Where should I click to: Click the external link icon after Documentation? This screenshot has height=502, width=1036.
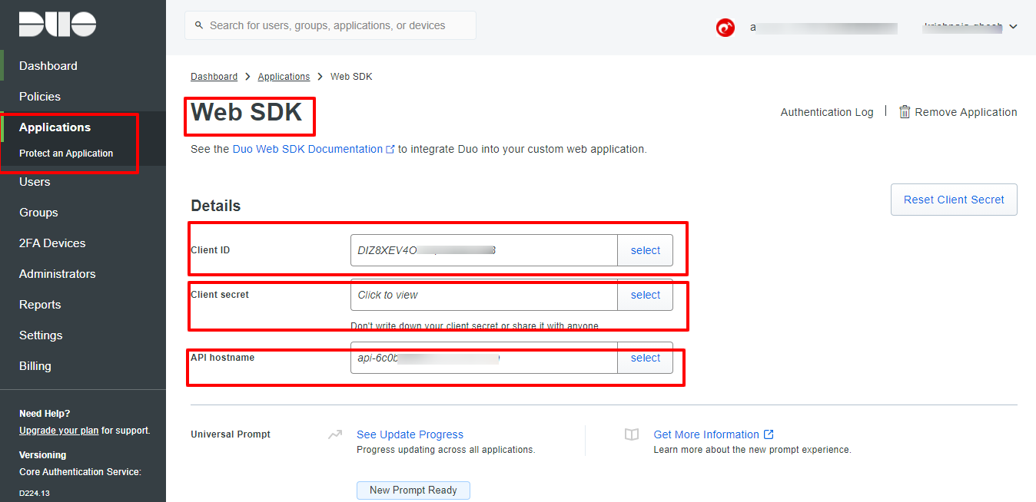coord(390,149)
